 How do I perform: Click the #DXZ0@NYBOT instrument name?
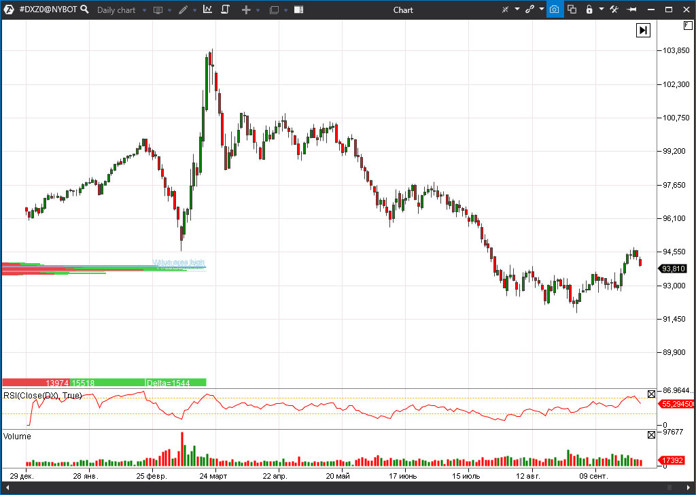tap(48, 10)
